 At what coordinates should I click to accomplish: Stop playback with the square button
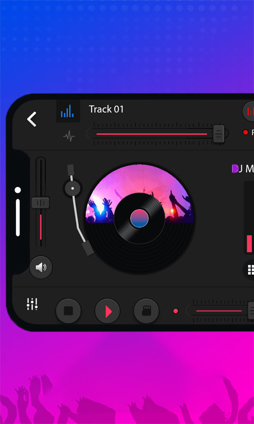pyautogui.click(x=68, y=311)
